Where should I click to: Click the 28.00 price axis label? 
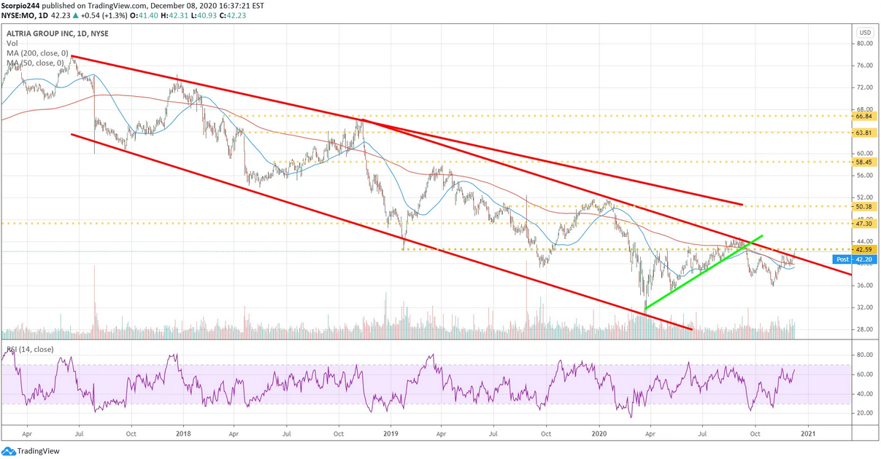[865, 329]
